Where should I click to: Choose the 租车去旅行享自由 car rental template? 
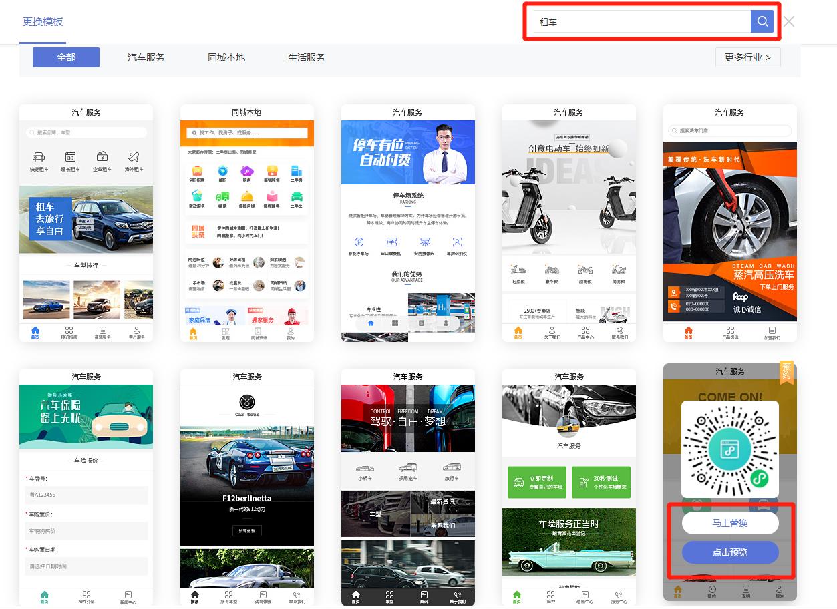[86, 223]
